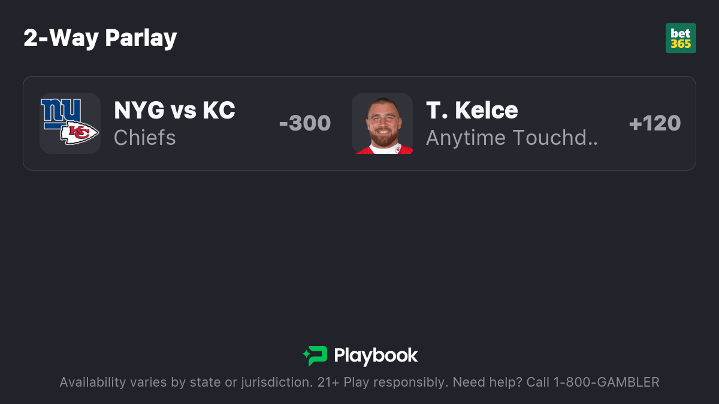This screenshot has height=404, width=719.
Task: Click the bet365 sportsbook logo
Action: tap(681, 38)
